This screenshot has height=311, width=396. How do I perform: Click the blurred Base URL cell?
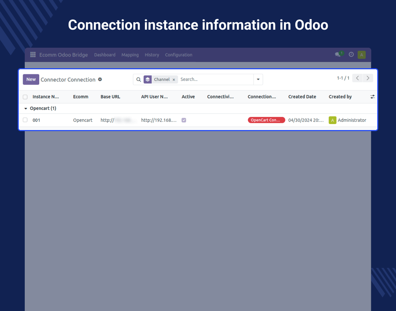tap(119, 120)
